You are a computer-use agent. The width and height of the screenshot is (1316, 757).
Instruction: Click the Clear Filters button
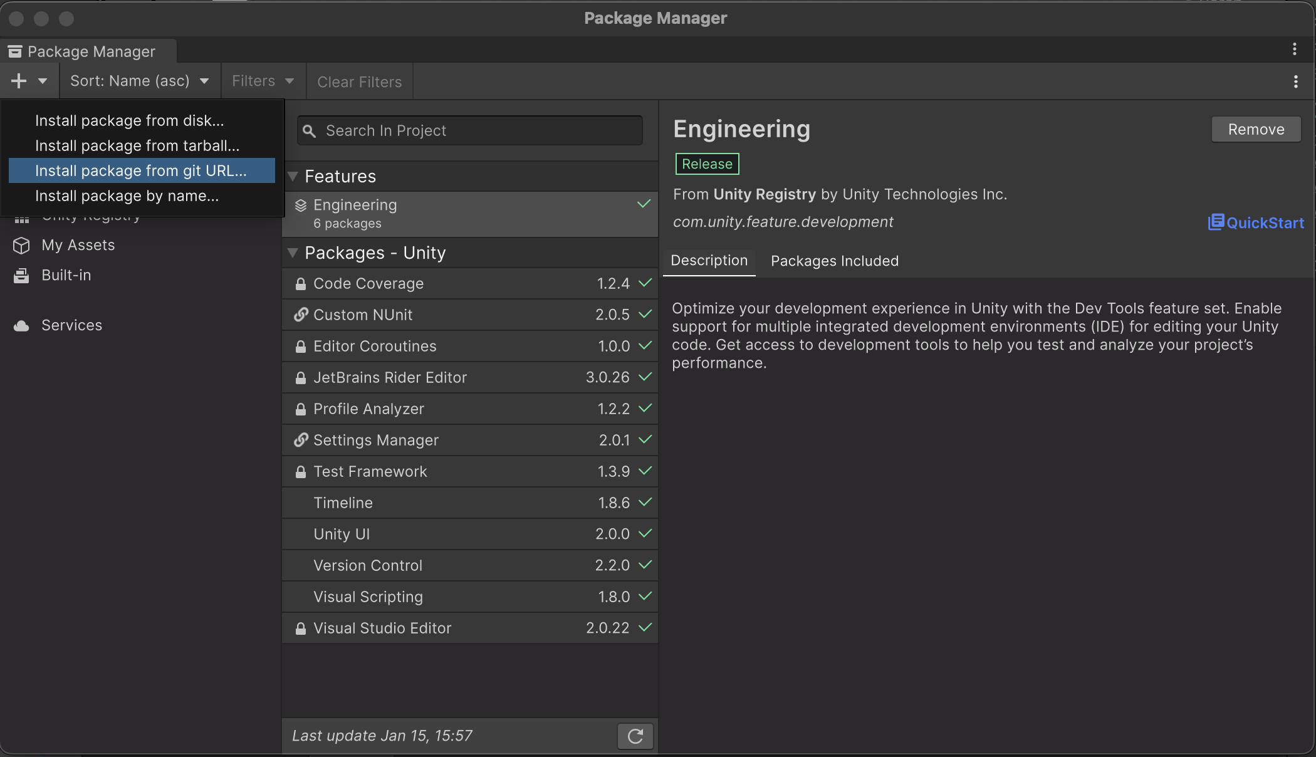pos(359,81)
